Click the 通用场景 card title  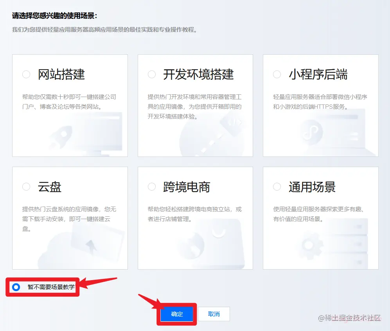[x=312, y=187]
